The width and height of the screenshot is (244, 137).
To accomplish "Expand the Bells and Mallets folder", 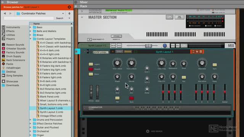I will point(30,31).
